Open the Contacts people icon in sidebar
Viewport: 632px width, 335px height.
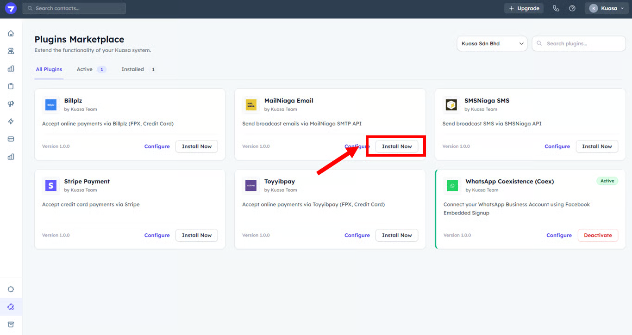(11, 51)
